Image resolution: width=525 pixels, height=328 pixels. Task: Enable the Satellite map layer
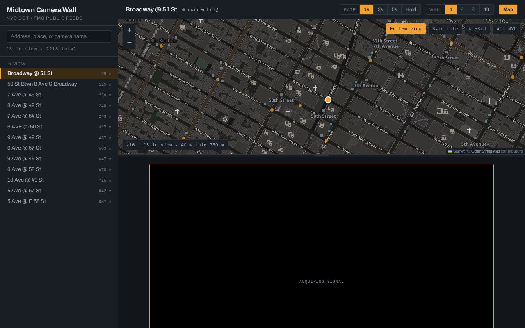click(x=445, y=29)
